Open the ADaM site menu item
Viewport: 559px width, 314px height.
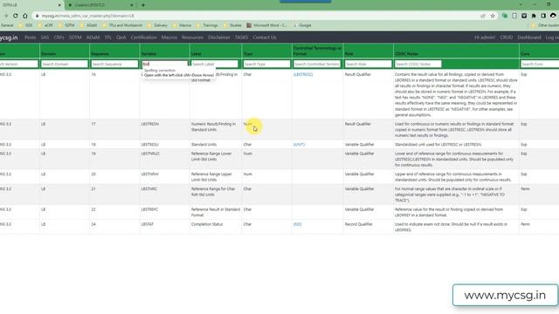click(93, 38)
